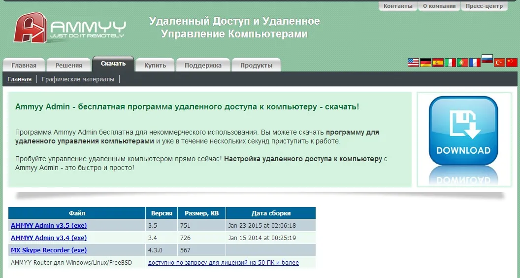Select the German flag icon

coord(425,63)
